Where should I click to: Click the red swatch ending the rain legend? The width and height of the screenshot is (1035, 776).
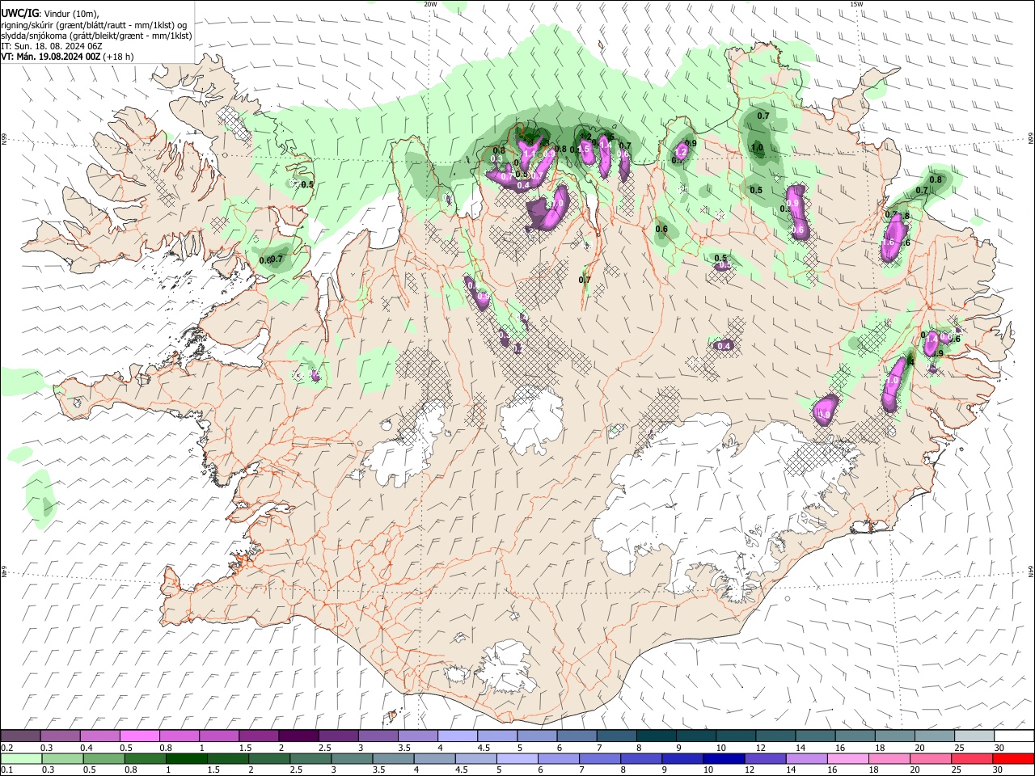click(x=1013, y=758)
